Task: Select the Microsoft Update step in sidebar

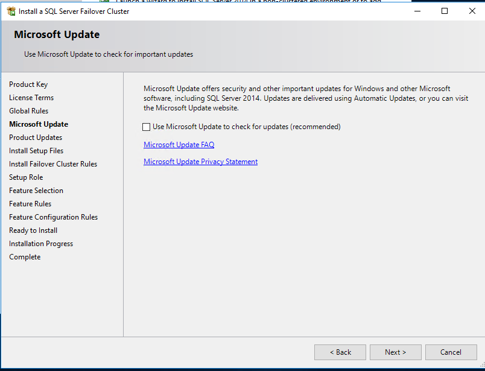Action: click(x=39, y=124)
